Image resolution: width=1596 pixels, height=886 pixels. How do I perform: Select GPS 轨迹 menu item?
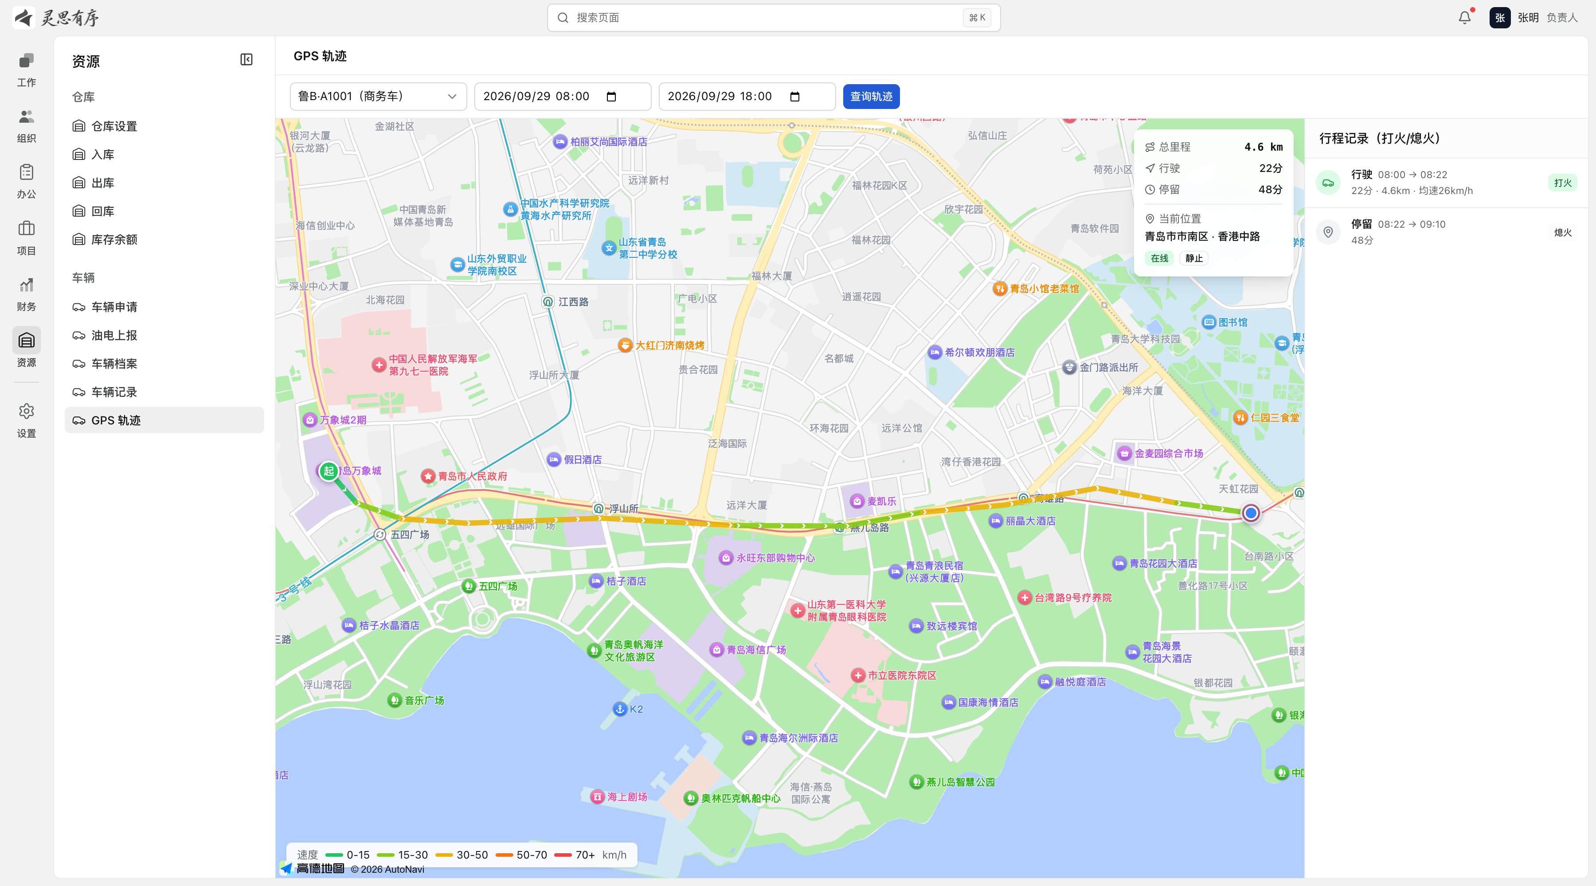pyautogui.click(x=164, y=420)
